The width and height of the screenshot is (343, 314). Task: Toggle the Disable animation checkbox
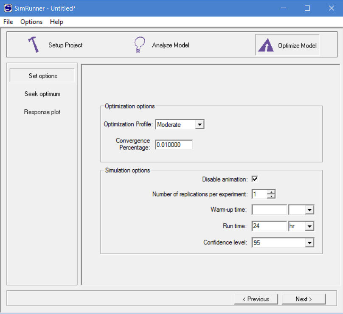pos(255,179)
